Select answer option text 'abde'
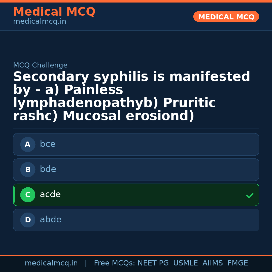 (x=51, y=220)
